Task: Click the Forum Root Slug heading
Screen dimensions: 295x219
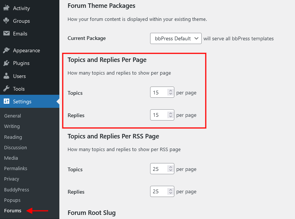Action: [x=91, y=213]
